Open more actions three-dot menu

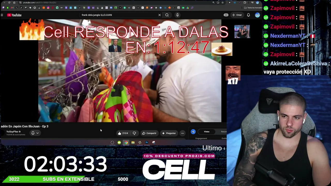point(183,133)
